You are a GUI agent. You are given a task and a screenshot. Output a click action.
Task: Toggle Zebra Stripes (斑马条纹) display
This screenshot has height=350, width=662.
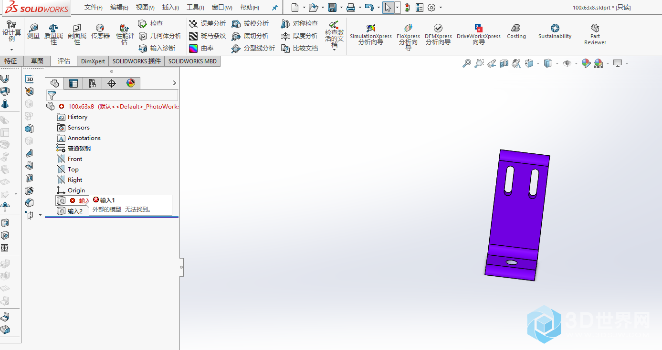click(207, 36)
